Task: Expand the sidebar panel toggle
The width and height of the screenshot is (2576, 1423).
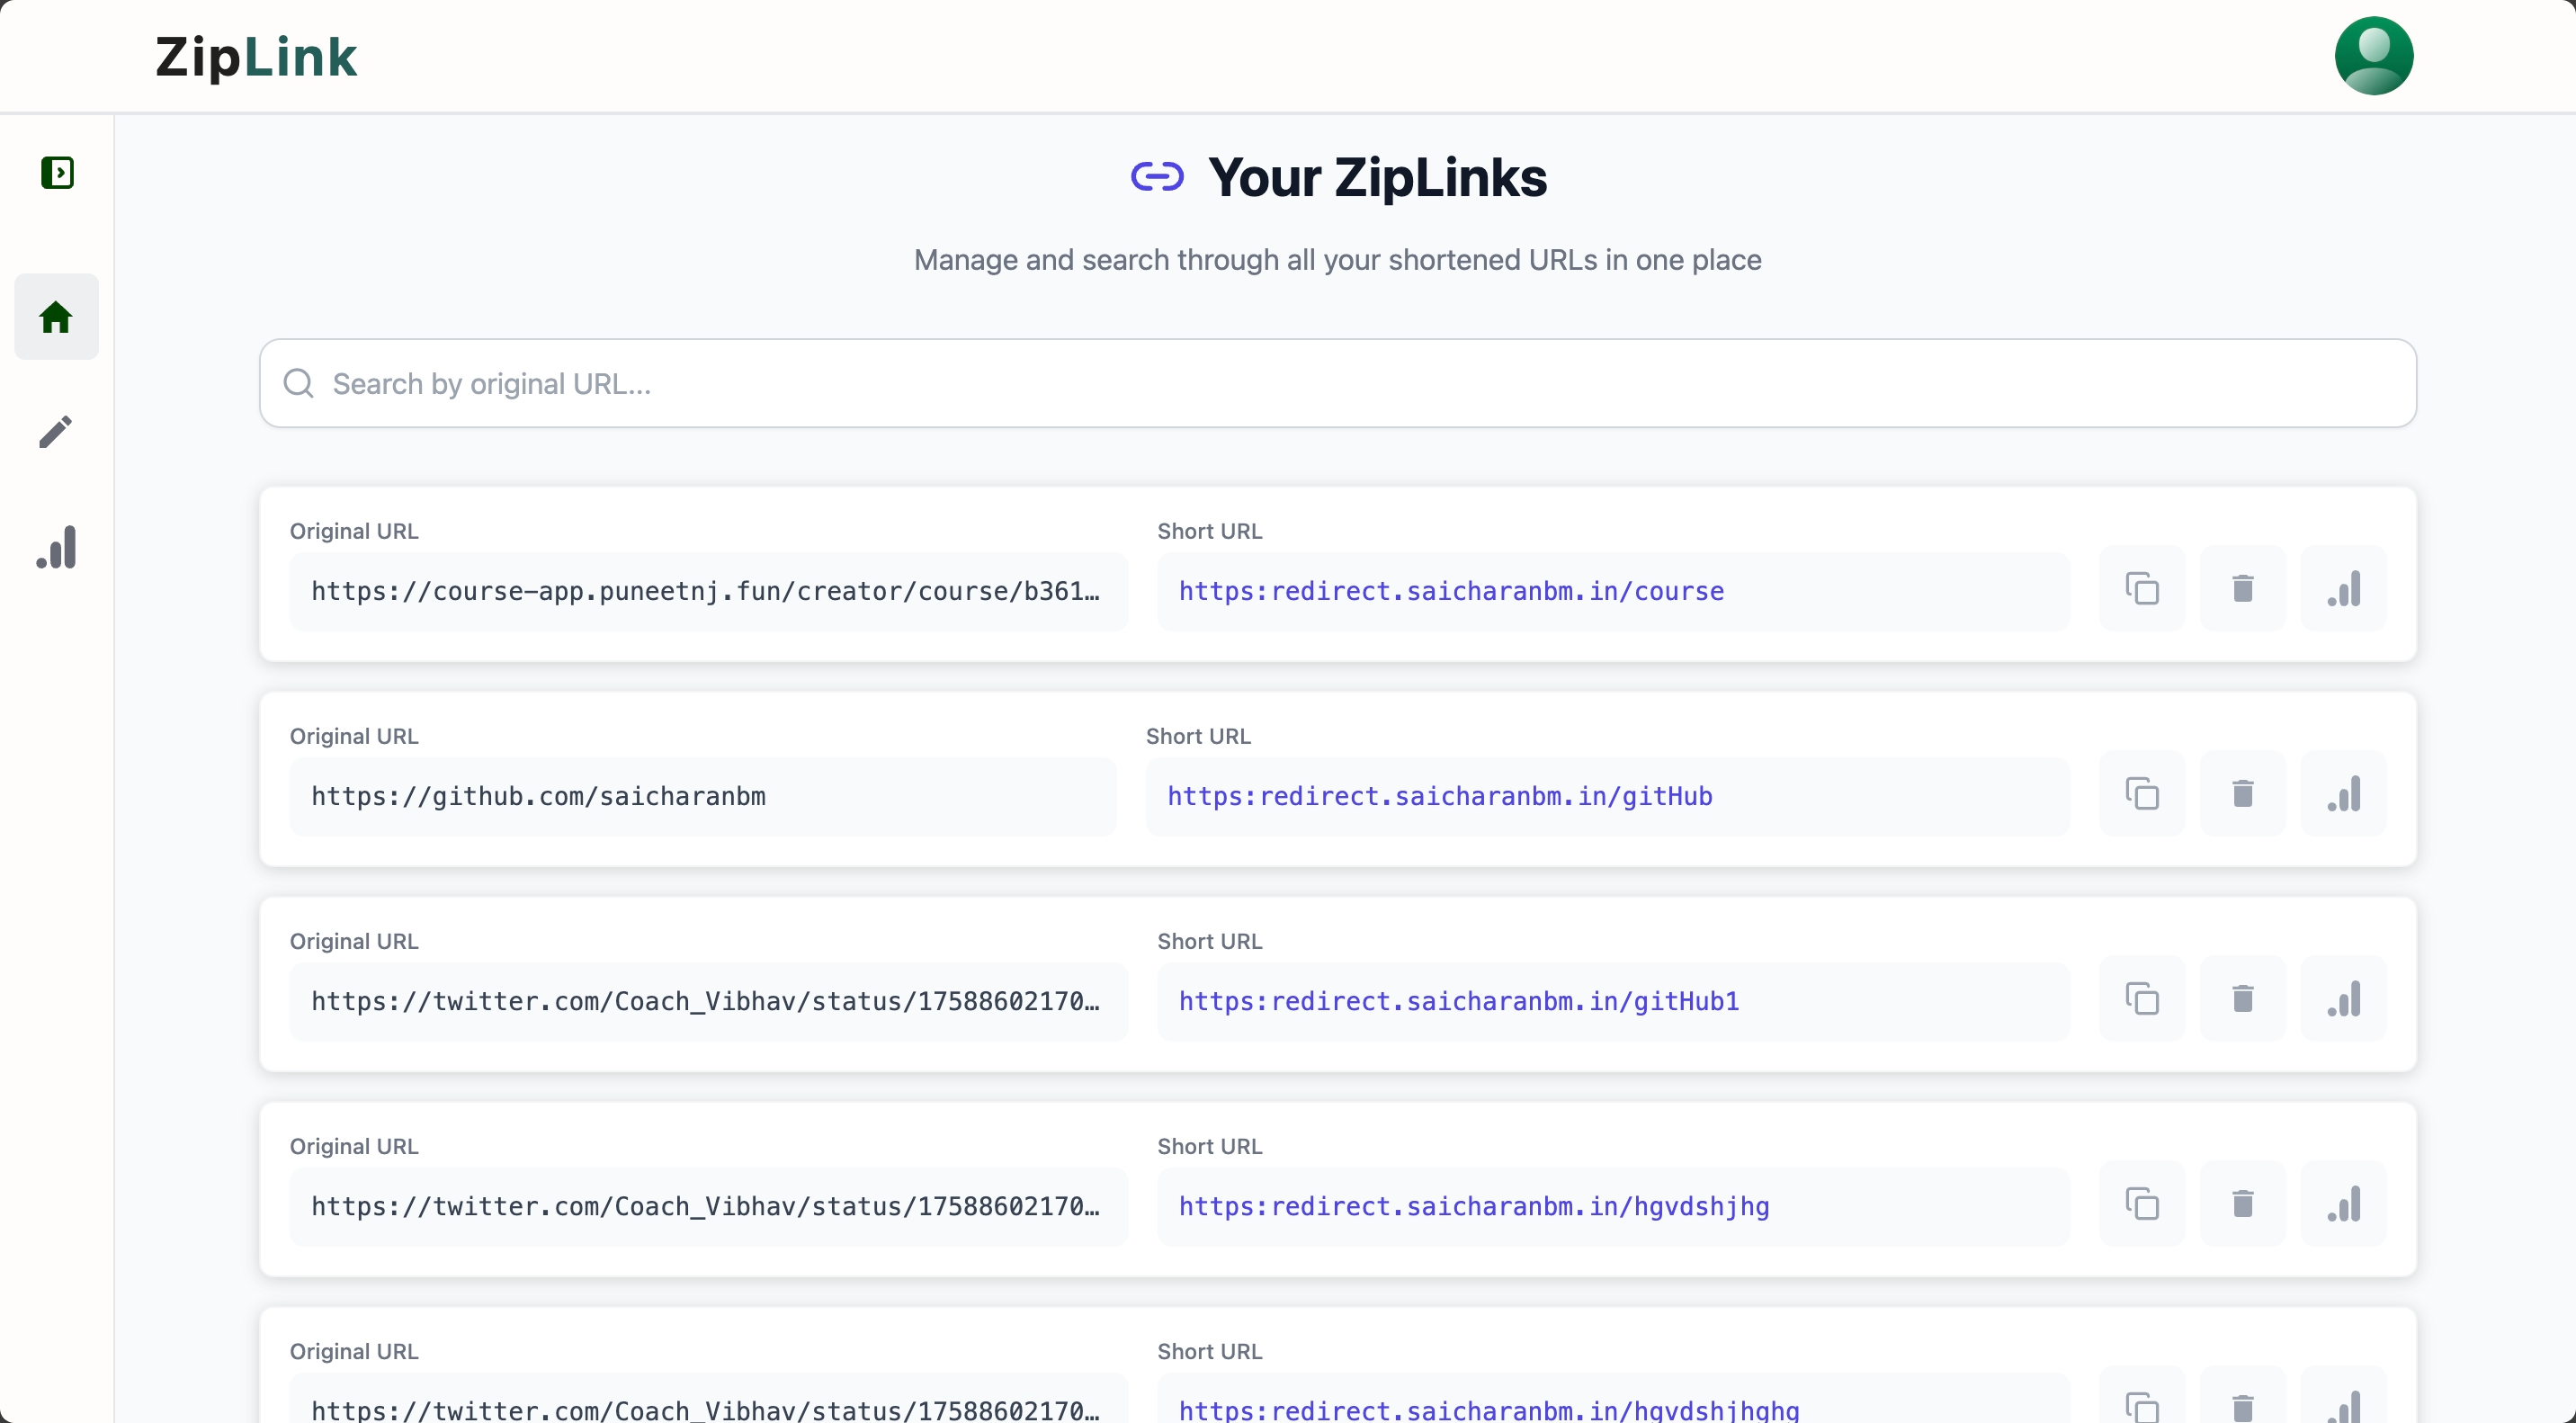Action: (57, 173)
